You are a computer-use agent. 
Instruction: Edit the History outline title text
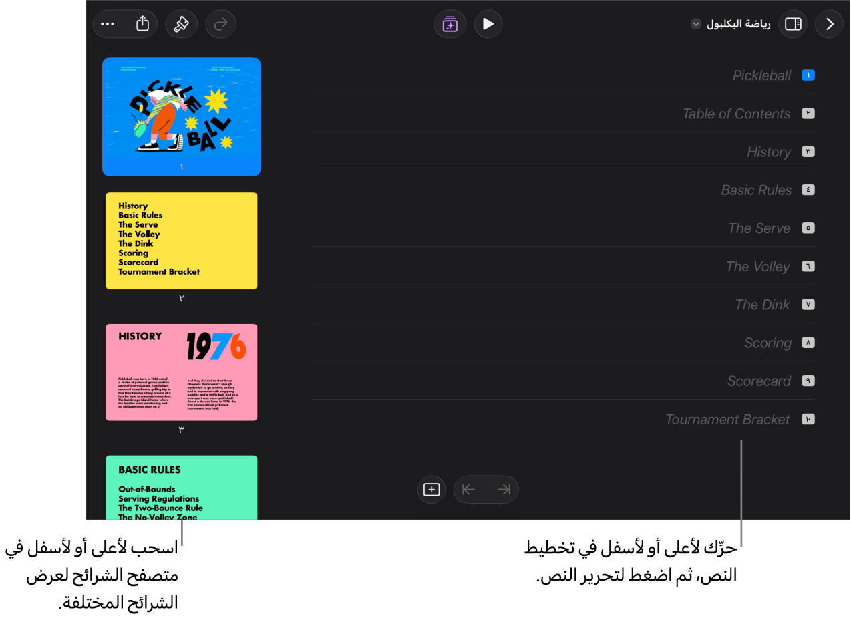769,152
